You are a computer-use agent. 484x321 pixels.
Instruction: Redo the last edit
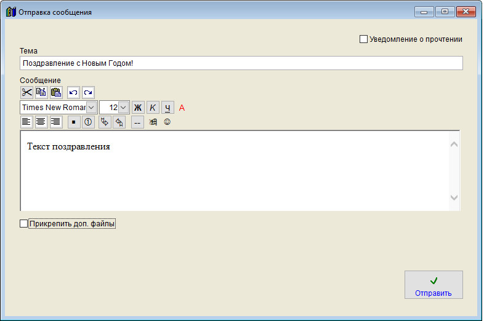tap(88, 92)
